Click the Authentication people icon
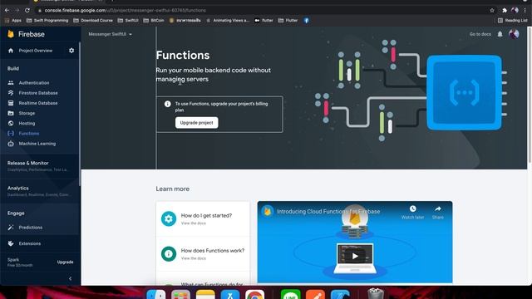 (x=11, y=83)
